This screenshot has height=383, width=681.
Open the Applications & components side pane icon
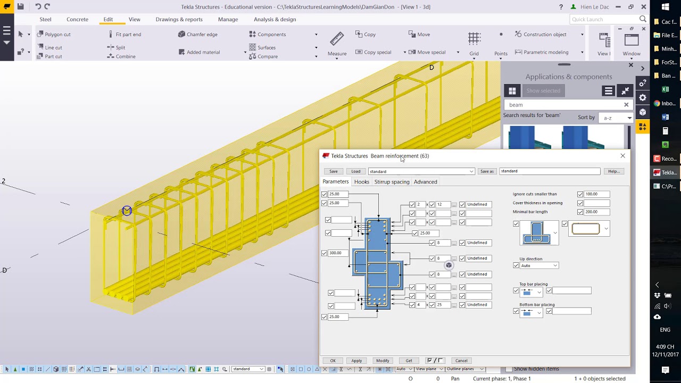point(643,127)
